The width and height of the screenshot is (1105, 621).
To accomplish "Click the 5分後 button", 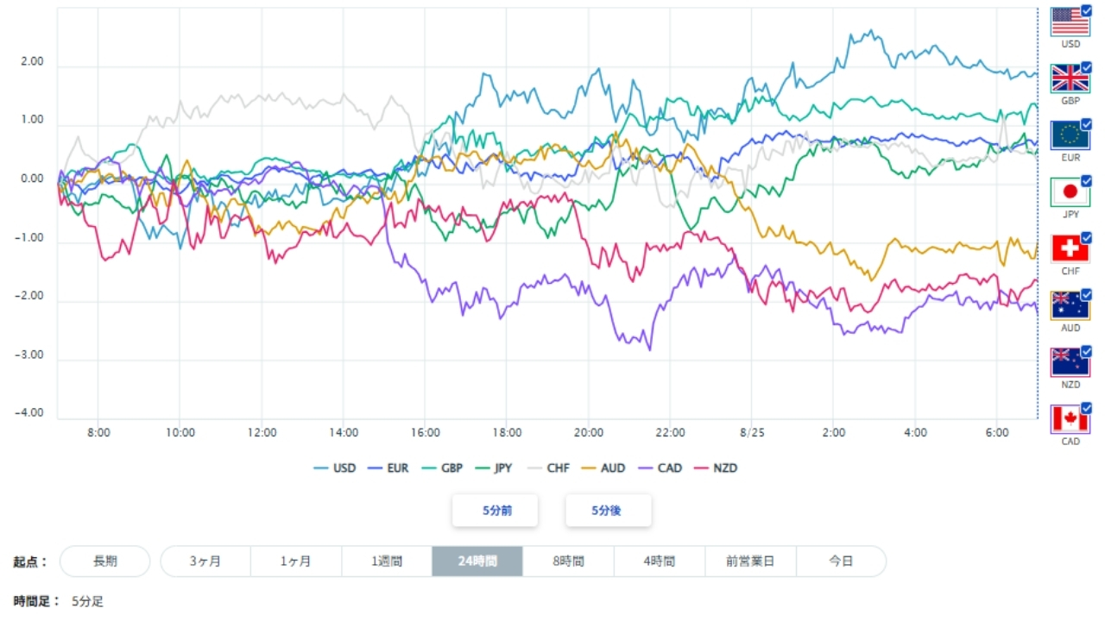I will pos(607,510).
